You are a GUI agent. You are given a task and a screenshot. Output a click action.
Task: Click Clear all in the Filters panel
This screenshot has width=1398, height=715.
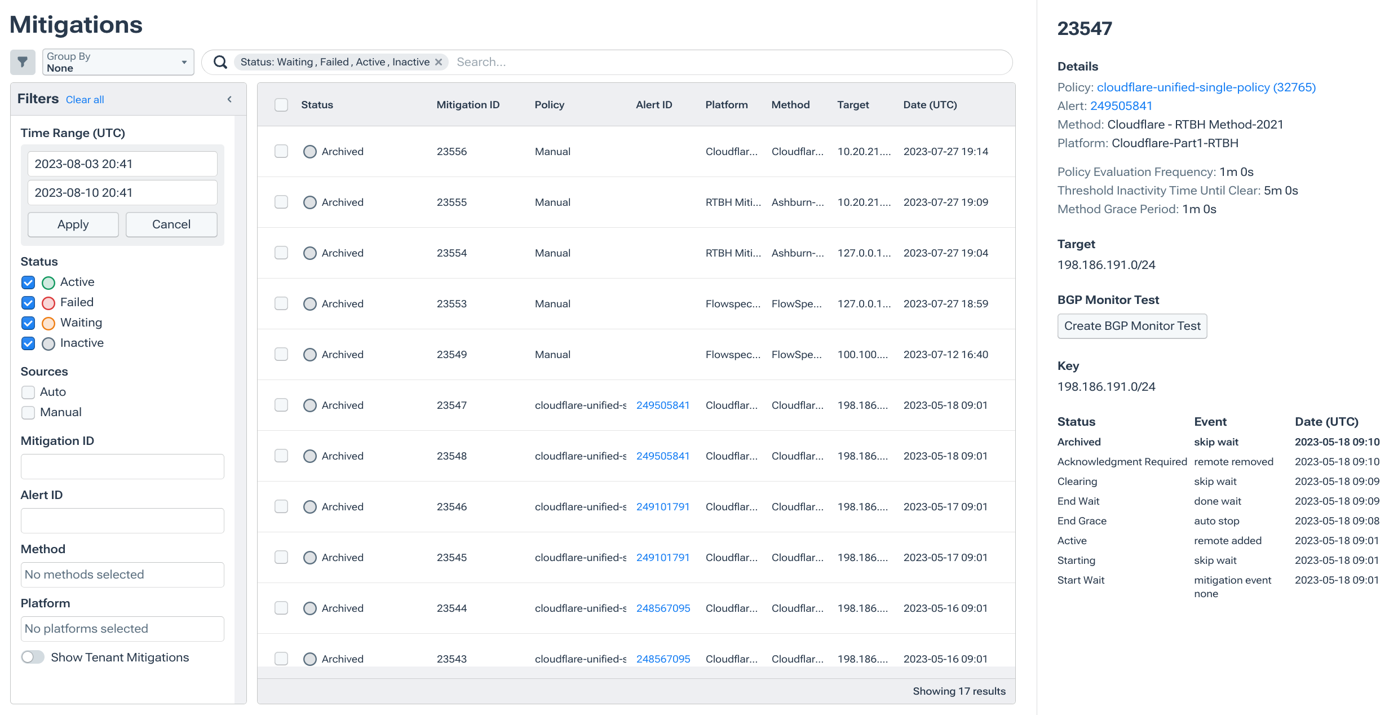coord(85,99)
